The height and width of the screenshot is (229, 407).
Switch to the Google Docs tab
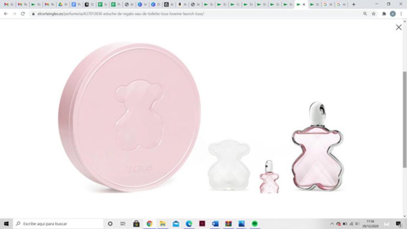pos(76,4)
